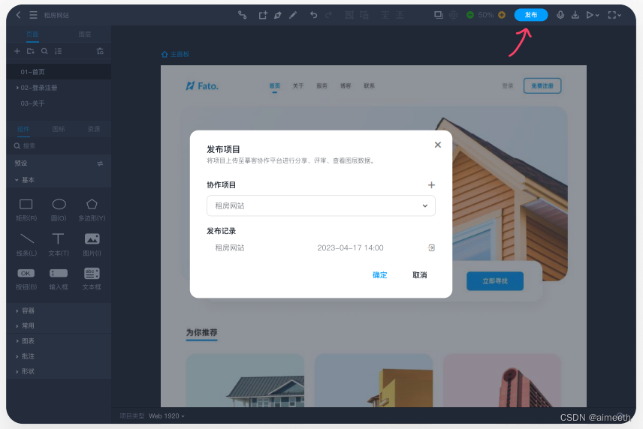The width and height of the screenshot is (643, 429).
Task: Click the 立即寻找 button on canvas
Action: click(495, 281)
